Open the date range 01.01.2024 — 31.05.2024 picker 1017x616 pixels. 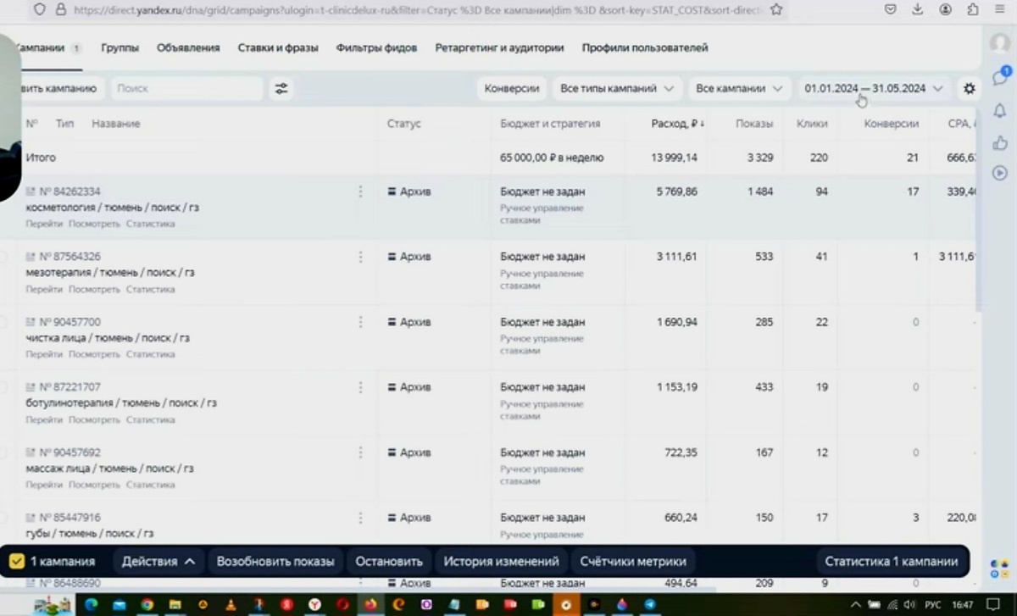pyautogui.click(x=874, y=88)
